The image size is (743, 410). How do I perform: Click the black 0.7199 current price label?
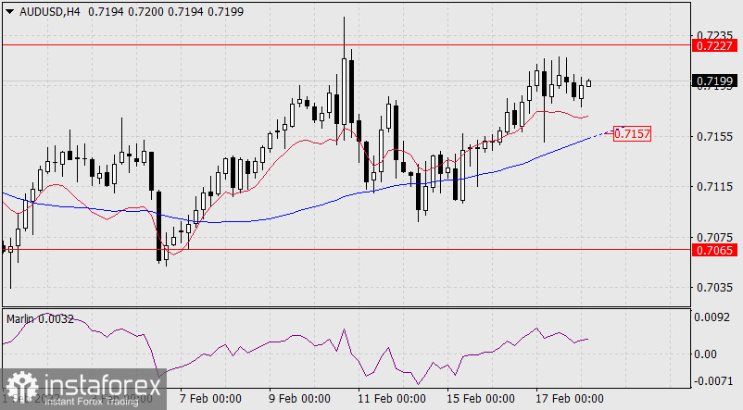point(714,82)
